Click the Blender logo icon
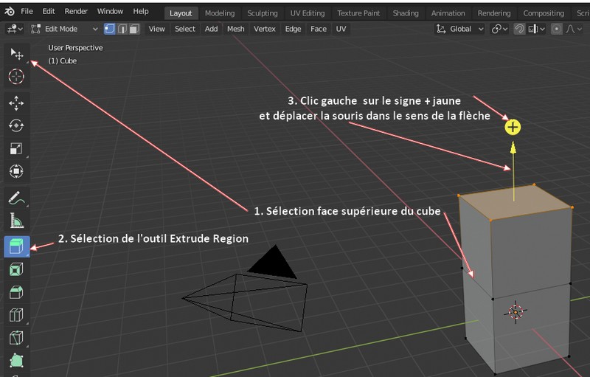 click(x=10, y=11)
